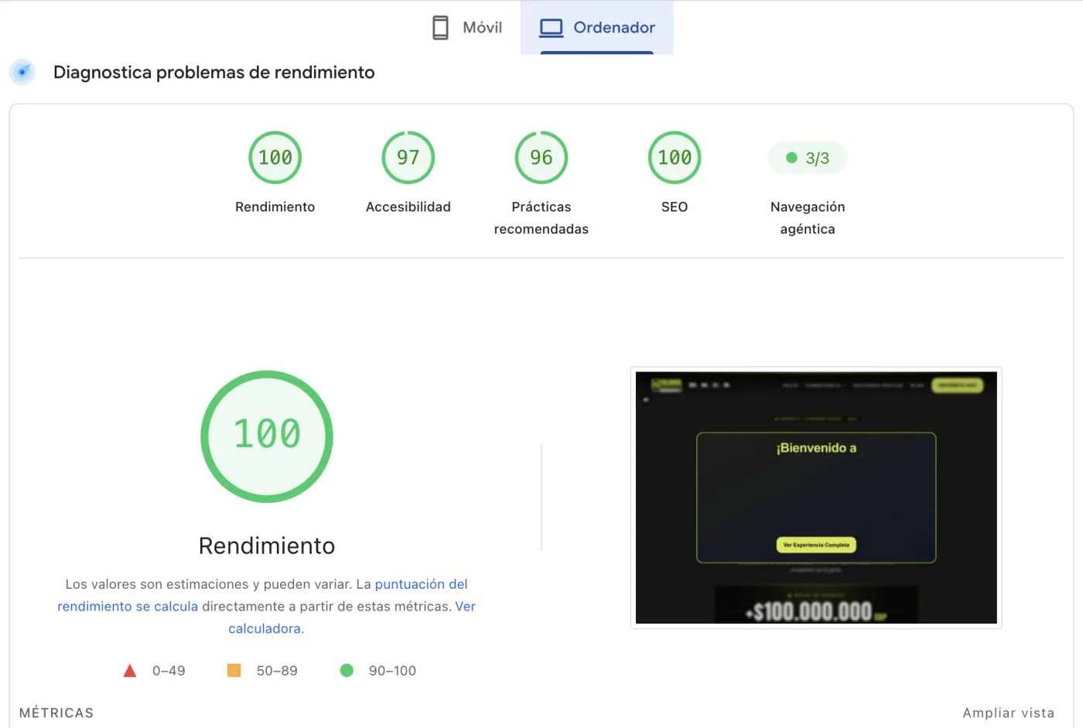This screenshot has width=1083, height=728.
Task: Click the MÉTRICAS section label
Action: pos(56,713)
